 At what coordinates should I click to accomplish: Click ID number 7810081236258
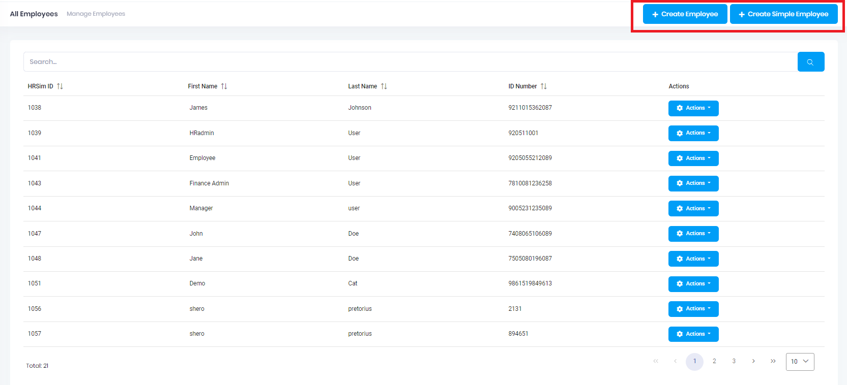[530, 183]
